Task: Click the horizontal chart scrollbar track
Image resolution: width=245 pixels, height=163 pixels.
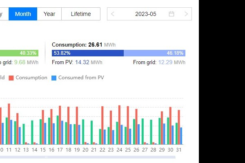Action: pyautogui.click(x=88, y=157)
